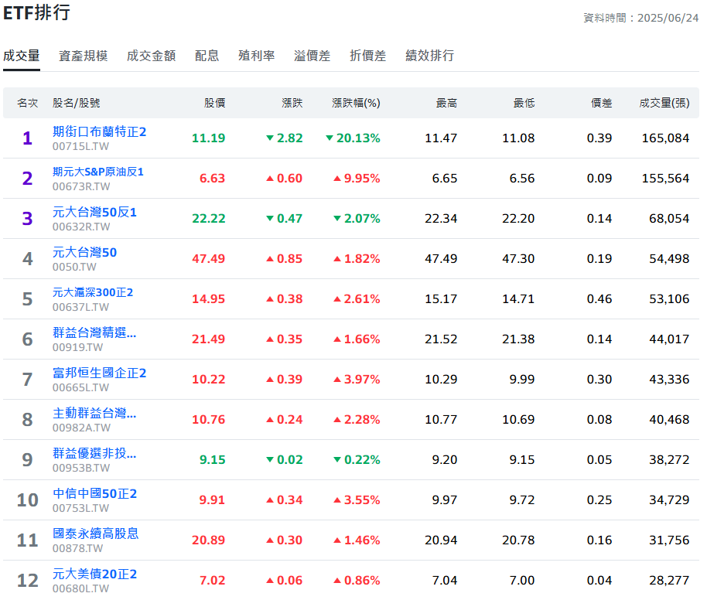The image size is (707, 600).
Task: Click the 股價 column header
Action: coord(214,104)
